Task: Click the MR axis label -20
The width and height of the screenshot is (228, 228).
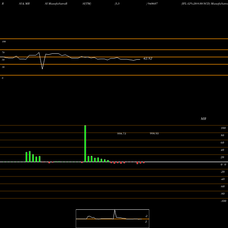Action: [223, 172]
